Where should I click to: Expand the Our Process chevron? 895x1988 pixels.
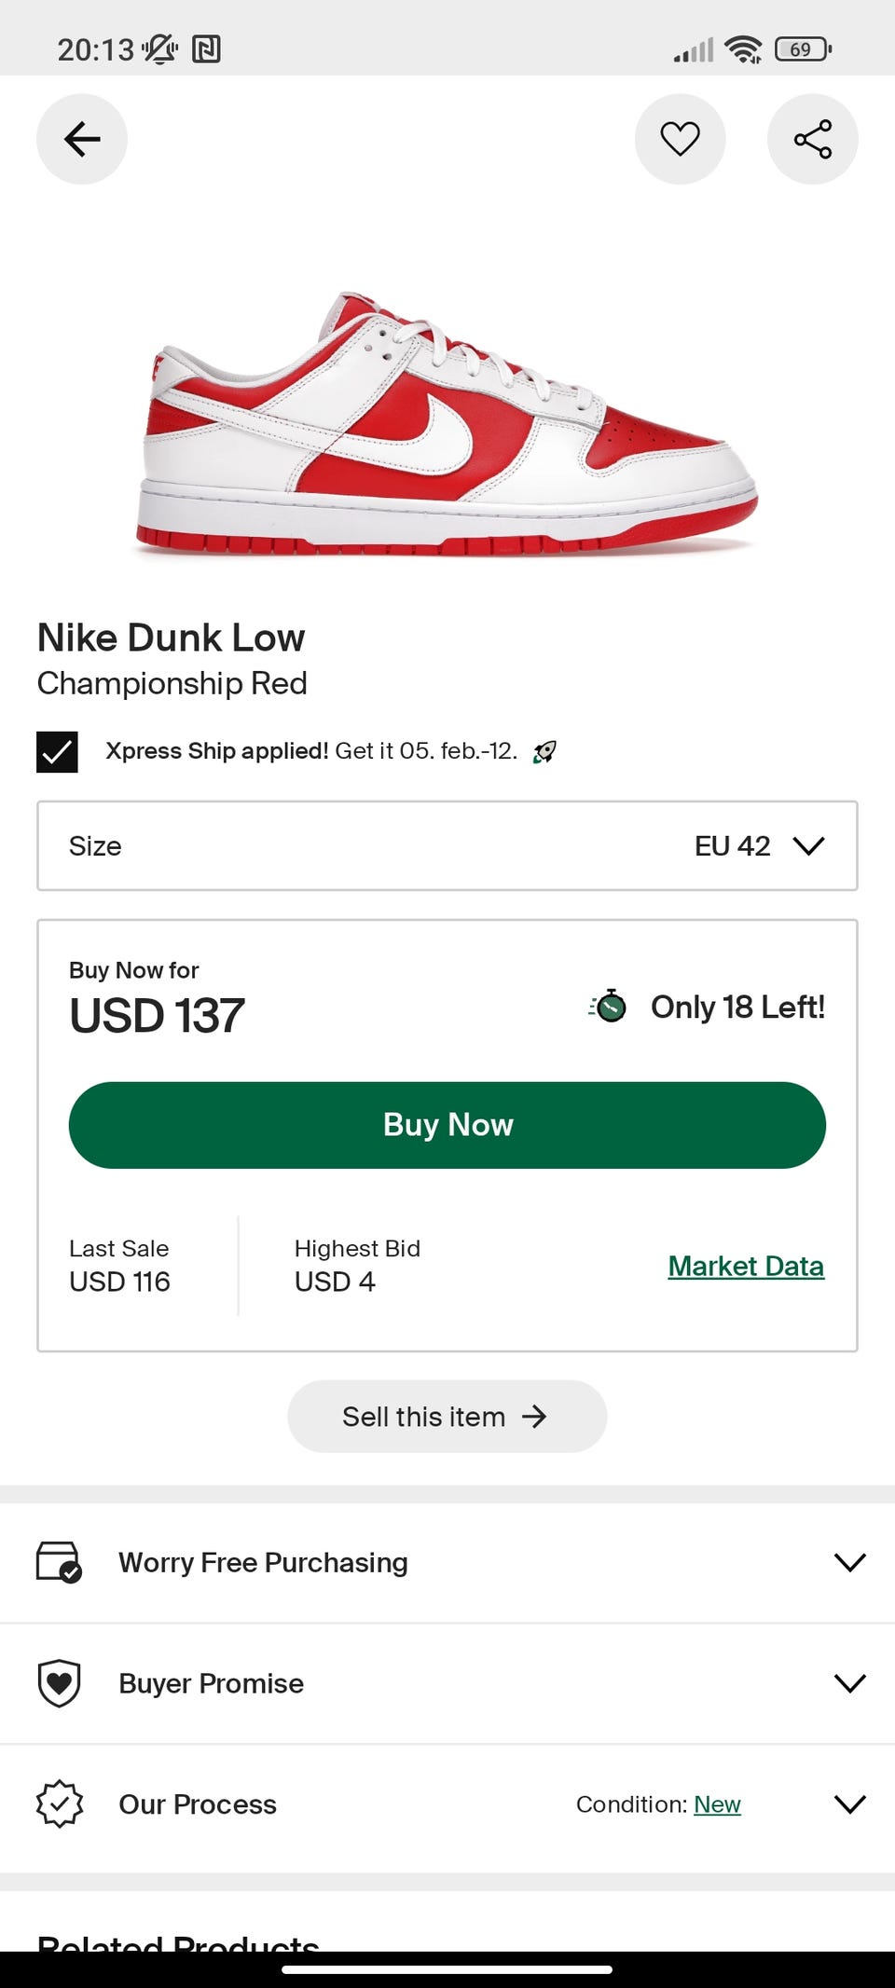[849, 1804]
